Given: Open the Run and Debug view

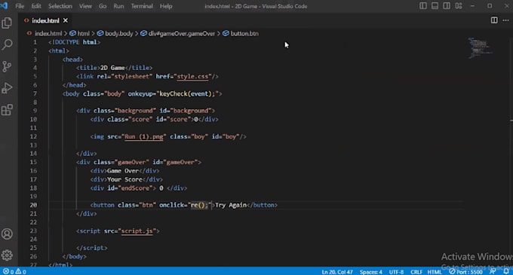Looking at the screenshot, I should (x=7, y=88).
